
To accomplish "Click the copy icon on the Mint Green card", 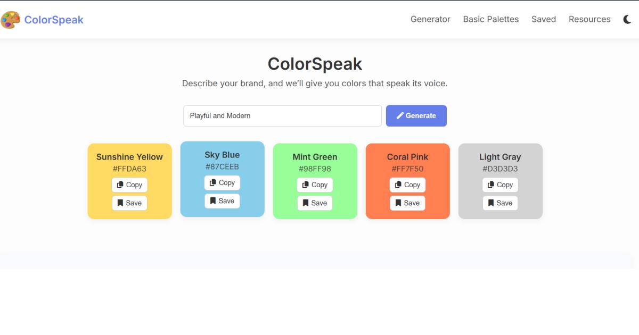I will [x=306, y=185].
